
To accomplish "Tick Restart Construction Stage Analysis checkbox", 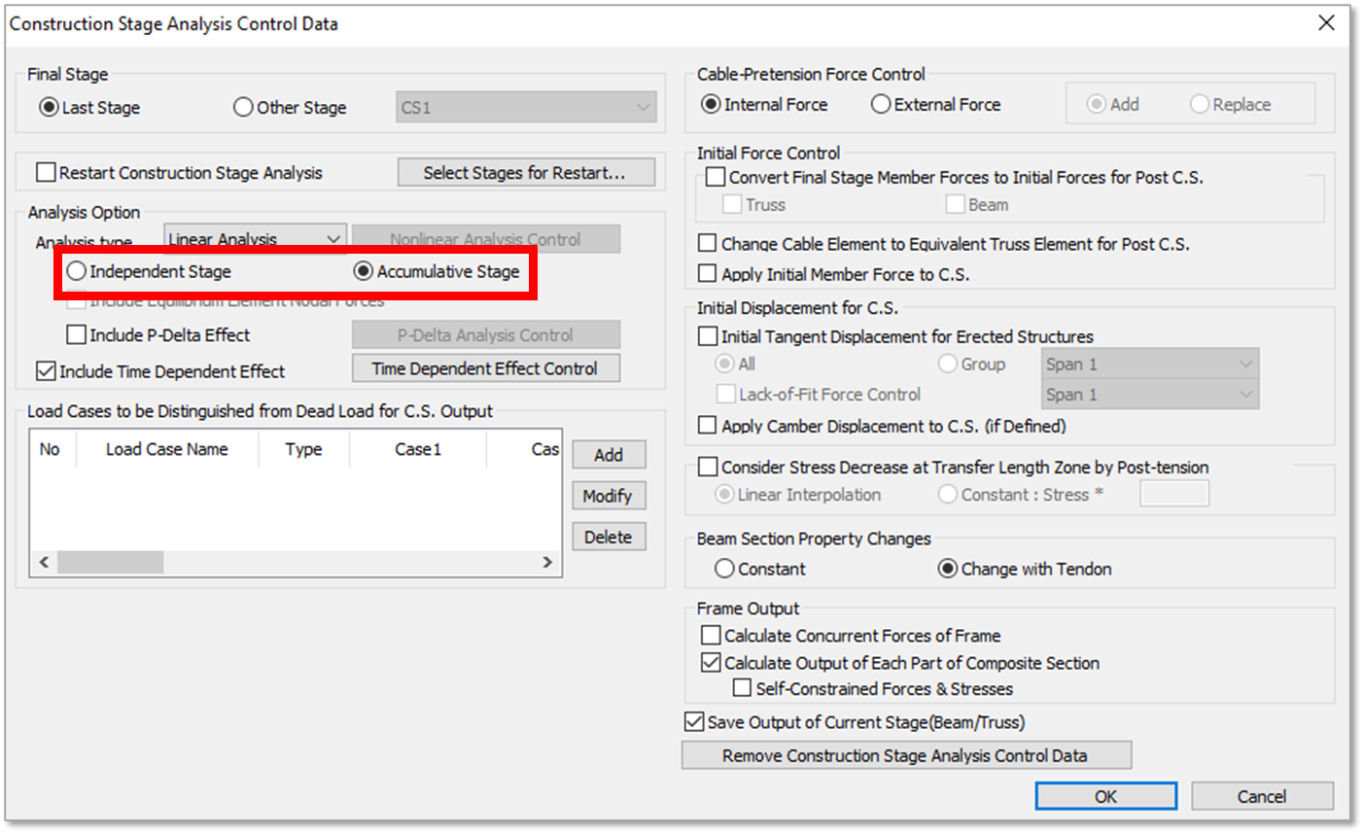I will click(46, 173).
